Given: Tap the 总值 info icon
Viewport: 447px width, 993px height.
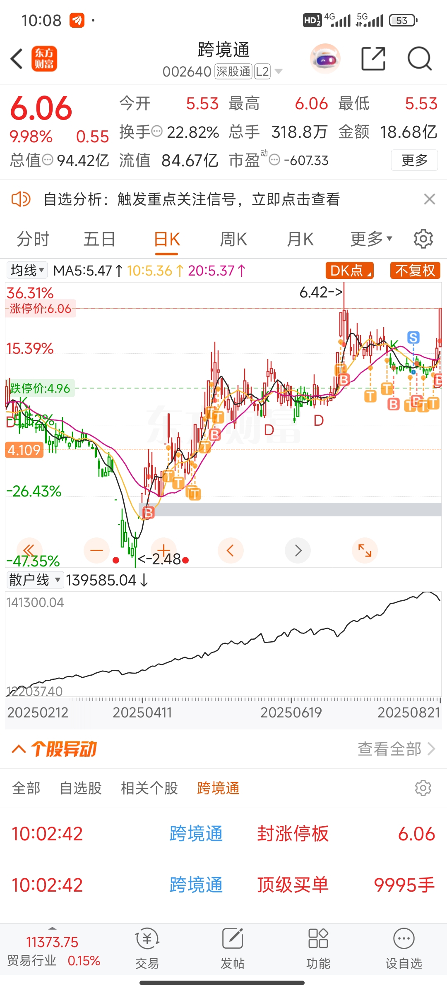Looking at the screenshot, I should (x=48, y=160).
